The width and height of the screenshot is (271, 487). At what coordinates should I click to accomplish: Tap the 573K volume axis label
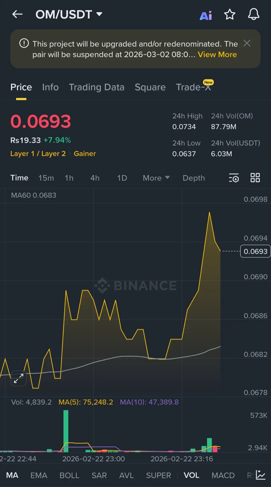tap(259, 415)
